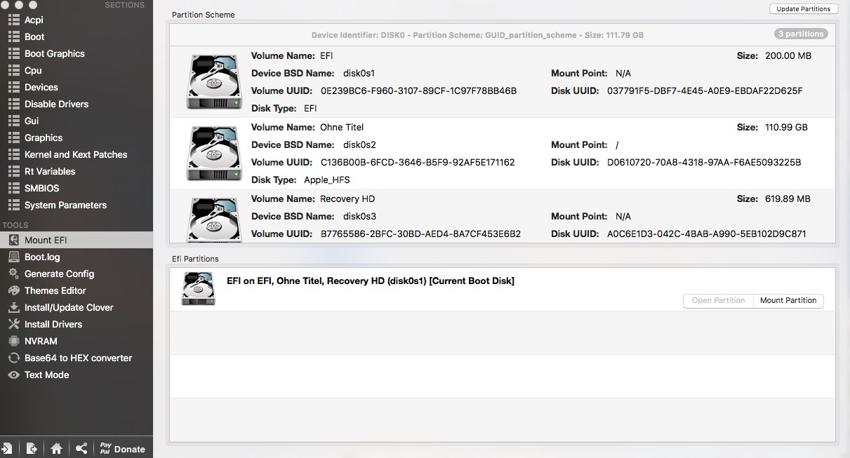Image resolution: width=850 pixels, height=458 pixels.
Task: Click the share icon
Action: 81,448
